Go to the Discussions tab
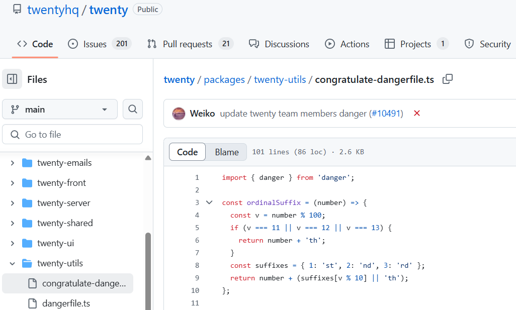Viewport: 516px width, 310px height. click(279, 44)
